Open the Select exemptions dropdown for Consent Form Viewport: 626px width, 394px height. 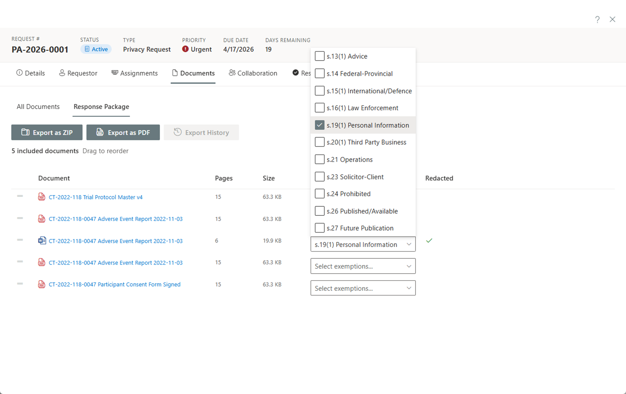pyautogui.click(x=362, y=288)
